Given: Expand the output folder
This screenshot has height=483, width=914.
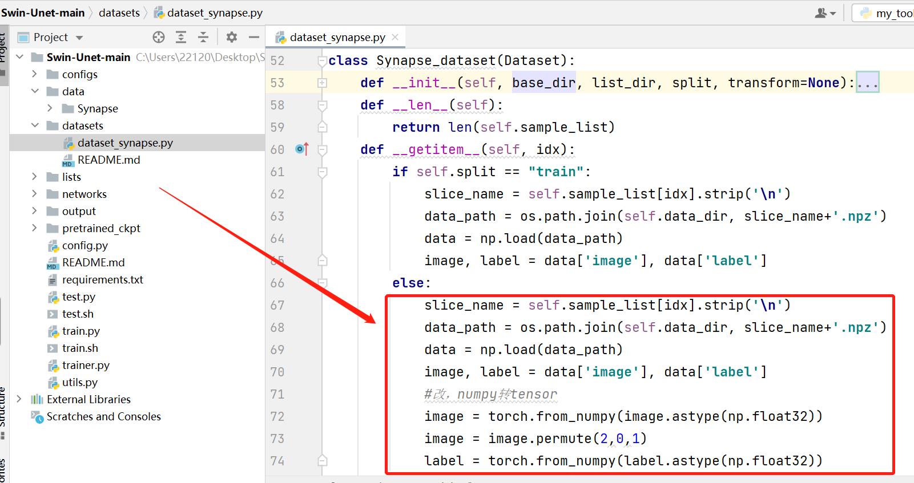Looking at the screenshot, I should click(35, 211).
